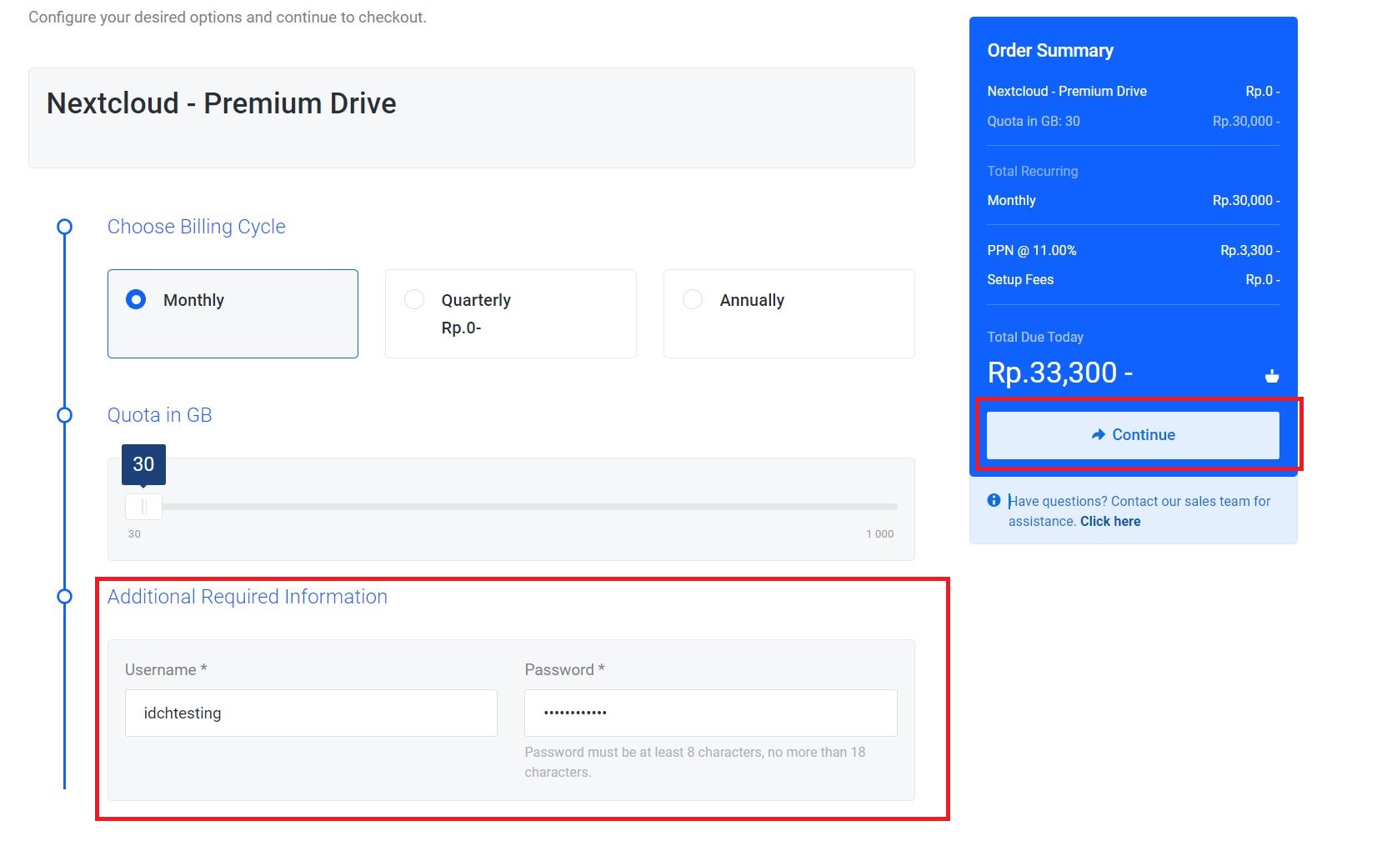The image size is (1382, 846).
Task: Click the Username input showing idchtesting
Action: (310, 713)
